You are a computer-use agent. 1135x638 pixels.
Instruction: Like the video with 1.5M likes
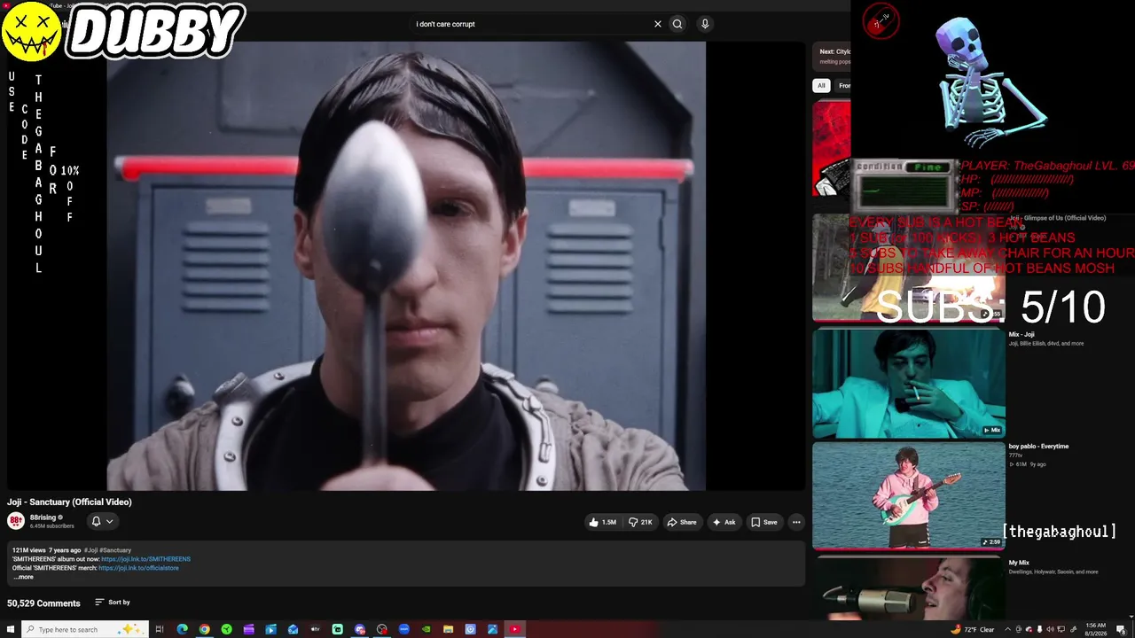coord(602,522)
